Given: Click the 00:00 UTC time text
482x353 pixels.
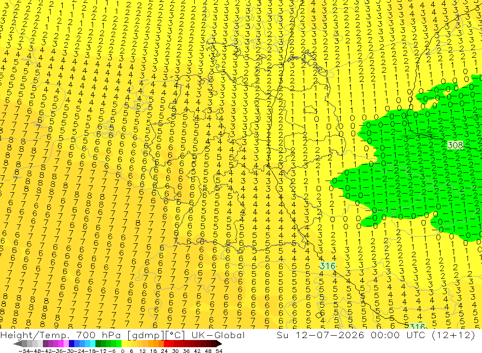Looking at the screenshot, I should tap(398, 335).
